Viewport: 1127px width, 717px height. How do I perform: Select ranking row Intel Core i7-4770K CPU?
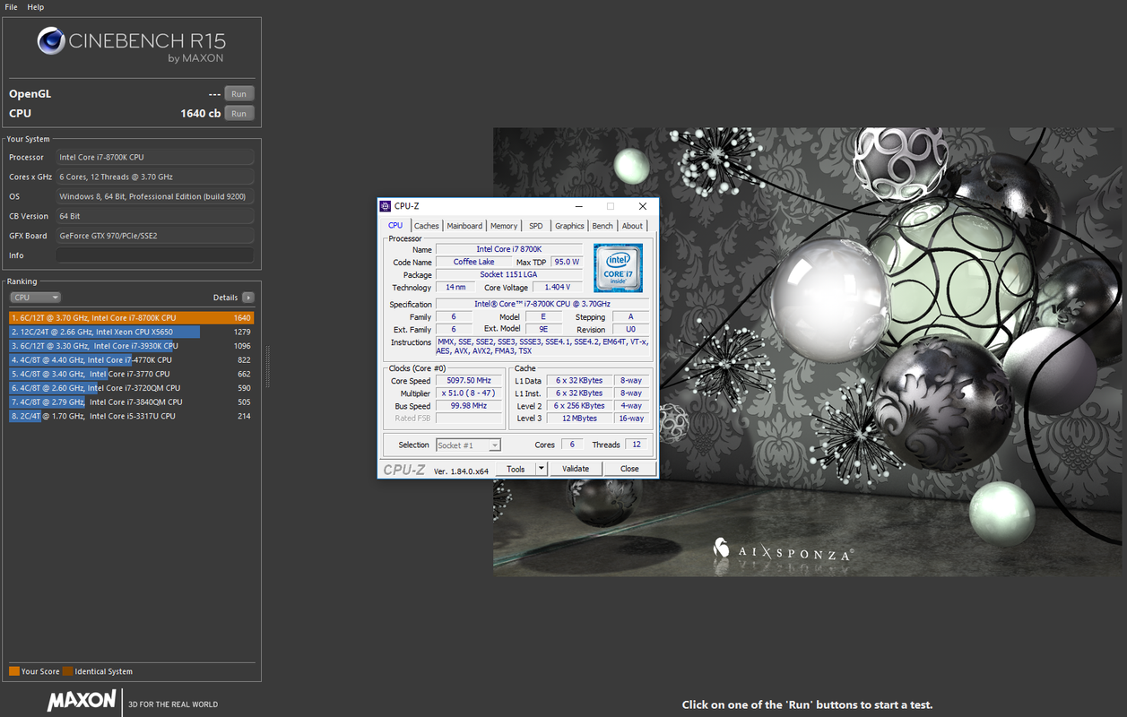(131, 359)
